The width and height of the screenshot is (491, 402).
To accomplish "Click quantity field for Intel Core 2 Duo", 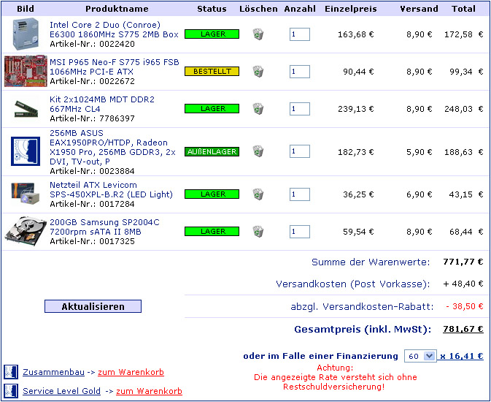I will 300,34.
